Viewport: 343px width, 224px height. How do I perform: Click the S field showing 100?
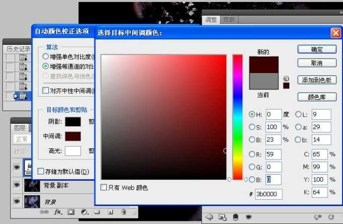coord(273,127)
